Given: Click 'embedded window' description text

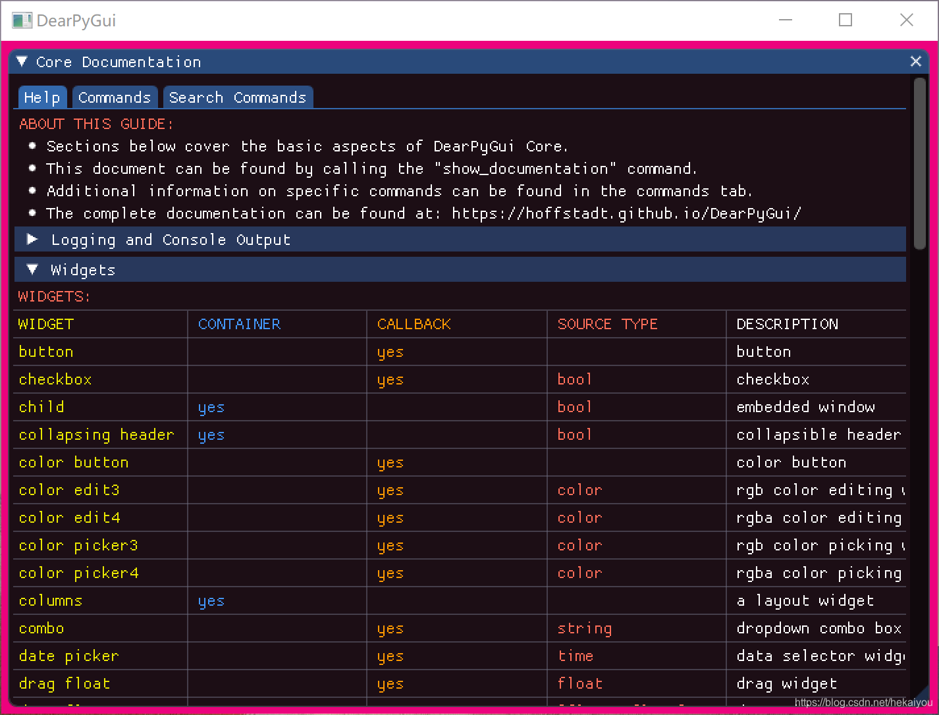Looking at the screenshot, I should 806,407.
